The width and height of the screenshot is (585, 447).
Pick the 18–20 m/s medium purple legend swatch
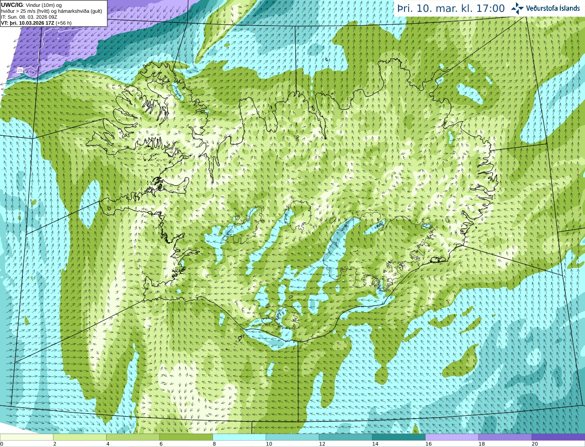coord(505,437)
